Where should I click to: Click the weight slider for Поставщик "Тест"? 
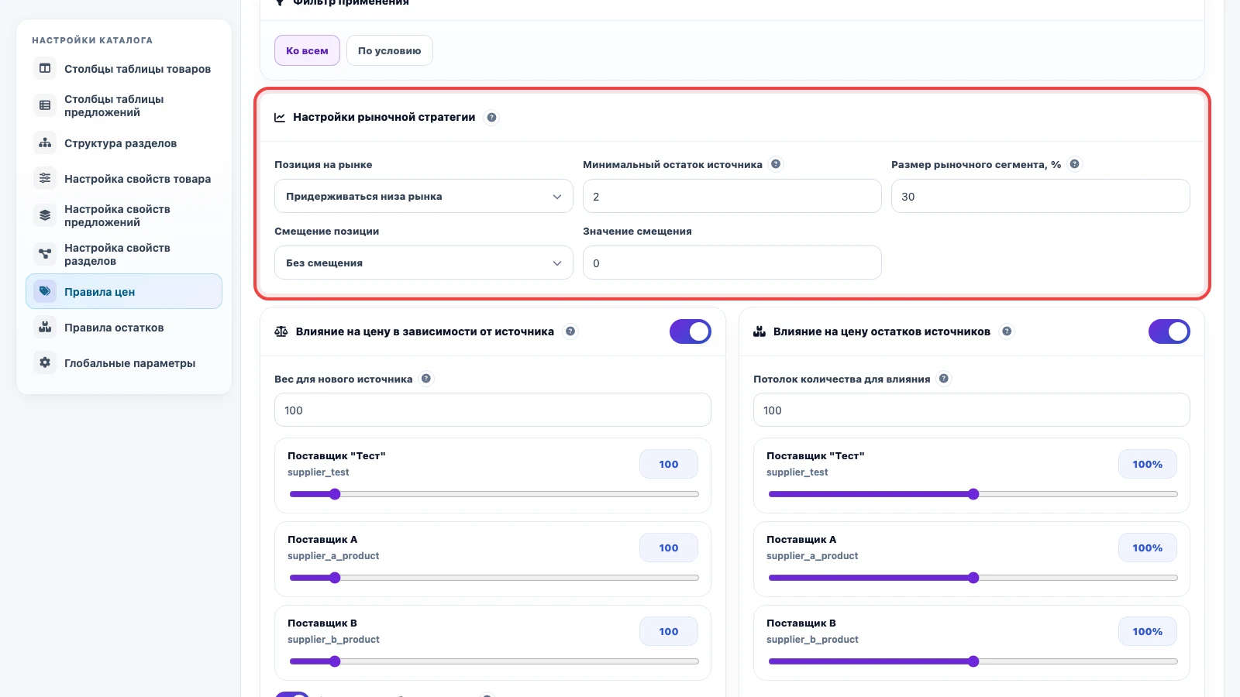(494, 494)
